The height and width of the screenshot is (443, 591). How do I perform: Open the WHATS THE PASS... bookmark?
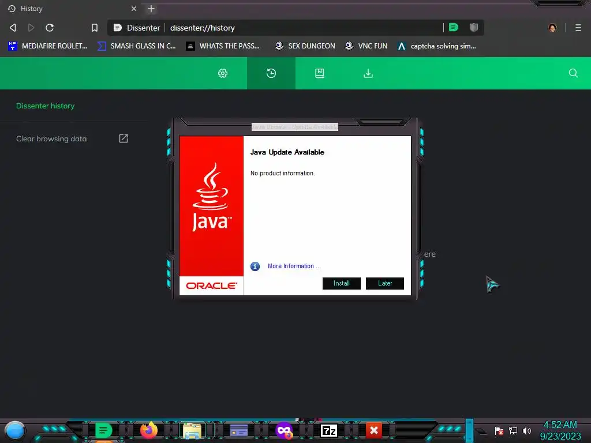coord(223,46)
